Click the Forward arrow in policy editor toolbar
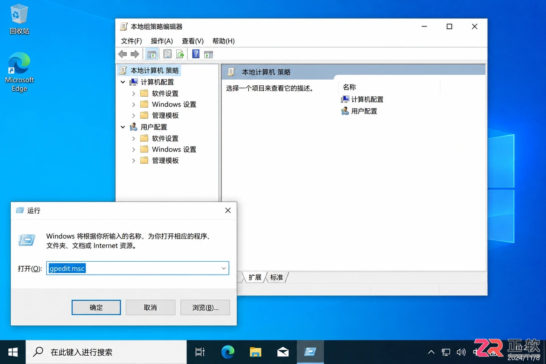The image size is (546, 364). click(135, 54)
